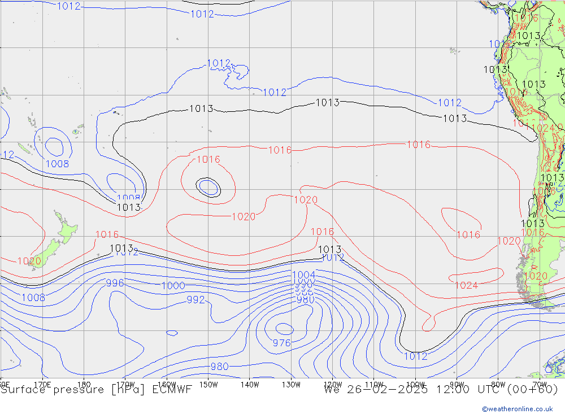The width and height of the screenshot is (565, 414).
Task: Click the 150W longitude axis label
Action: [208, 385]
